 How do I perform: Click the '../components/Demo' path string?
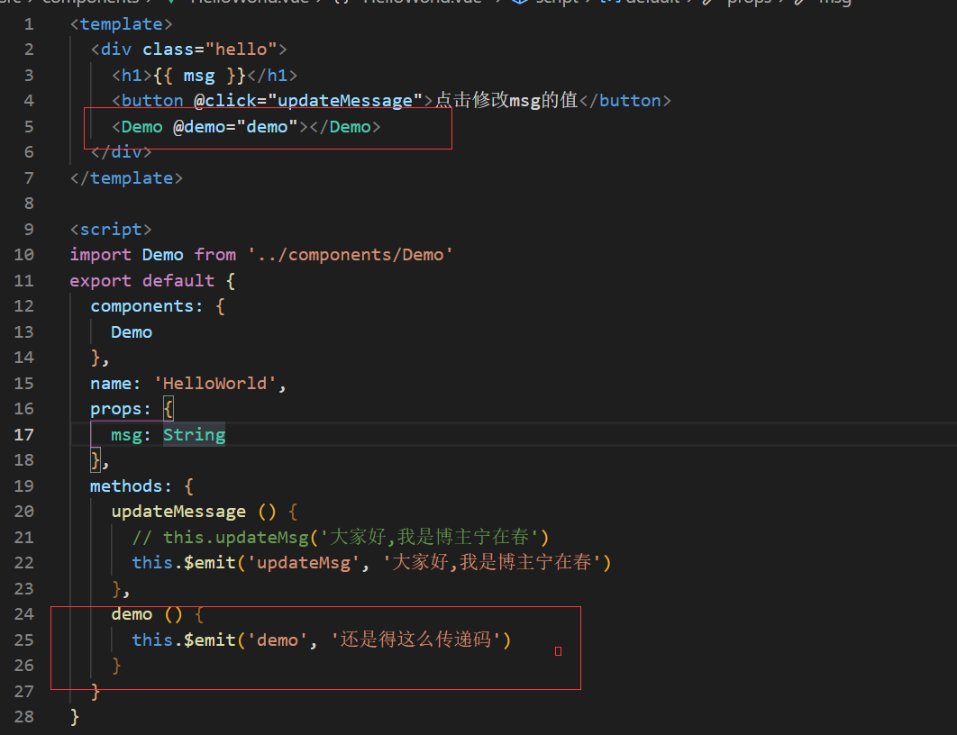[x=350, y=255]
